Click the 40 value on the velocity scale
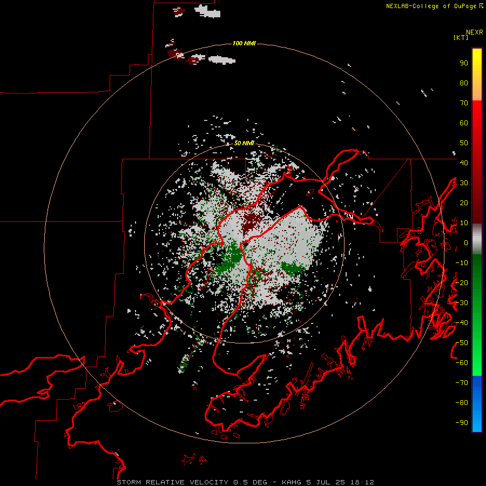 tap(464, 163)
